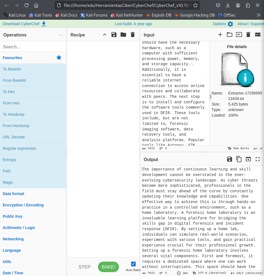Save output to a file
Viewport: 264px width, 276px height.
[x=229, y=159]
